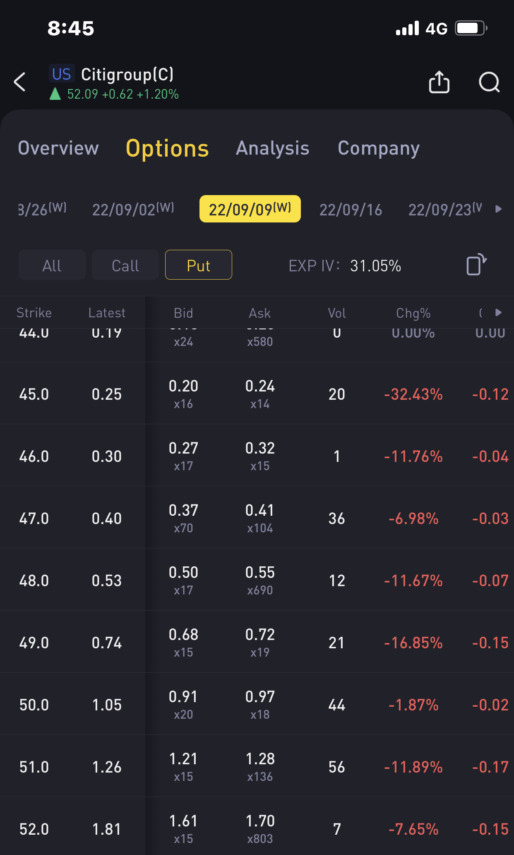This screenshot has height=855, width=514.
Task: Show more columns arrow in table header
Action: (x=499, y=312)
